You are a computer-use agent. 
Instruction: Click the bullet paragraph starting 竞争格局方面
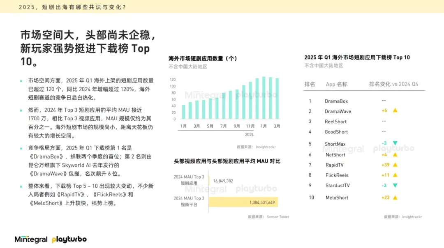tap(90, 161)
